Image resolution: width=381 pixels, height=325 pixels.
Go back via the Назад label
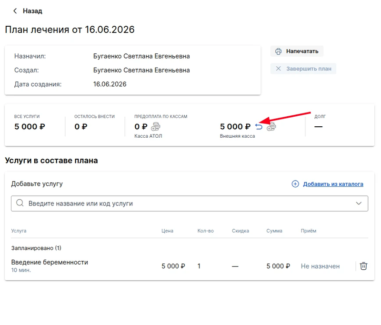(x=32, y=11)
